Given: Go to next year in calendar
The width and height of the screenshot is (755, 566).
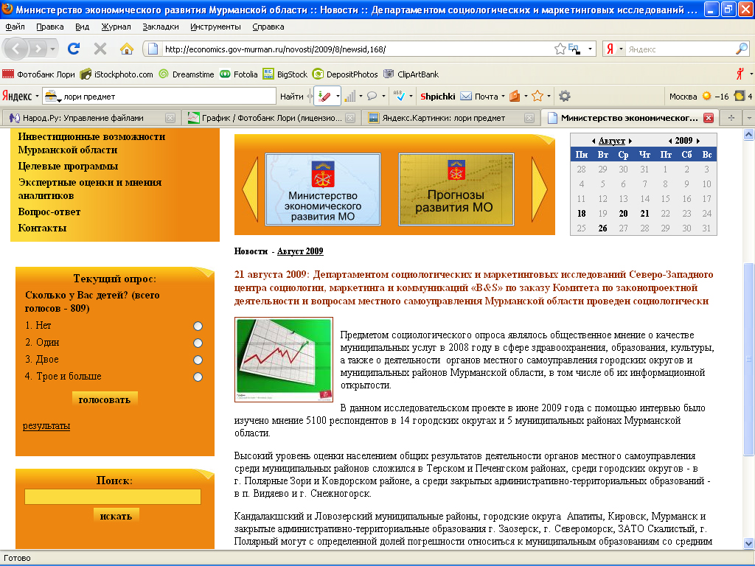Looking at the screenshot, I should tap(698, 141).
